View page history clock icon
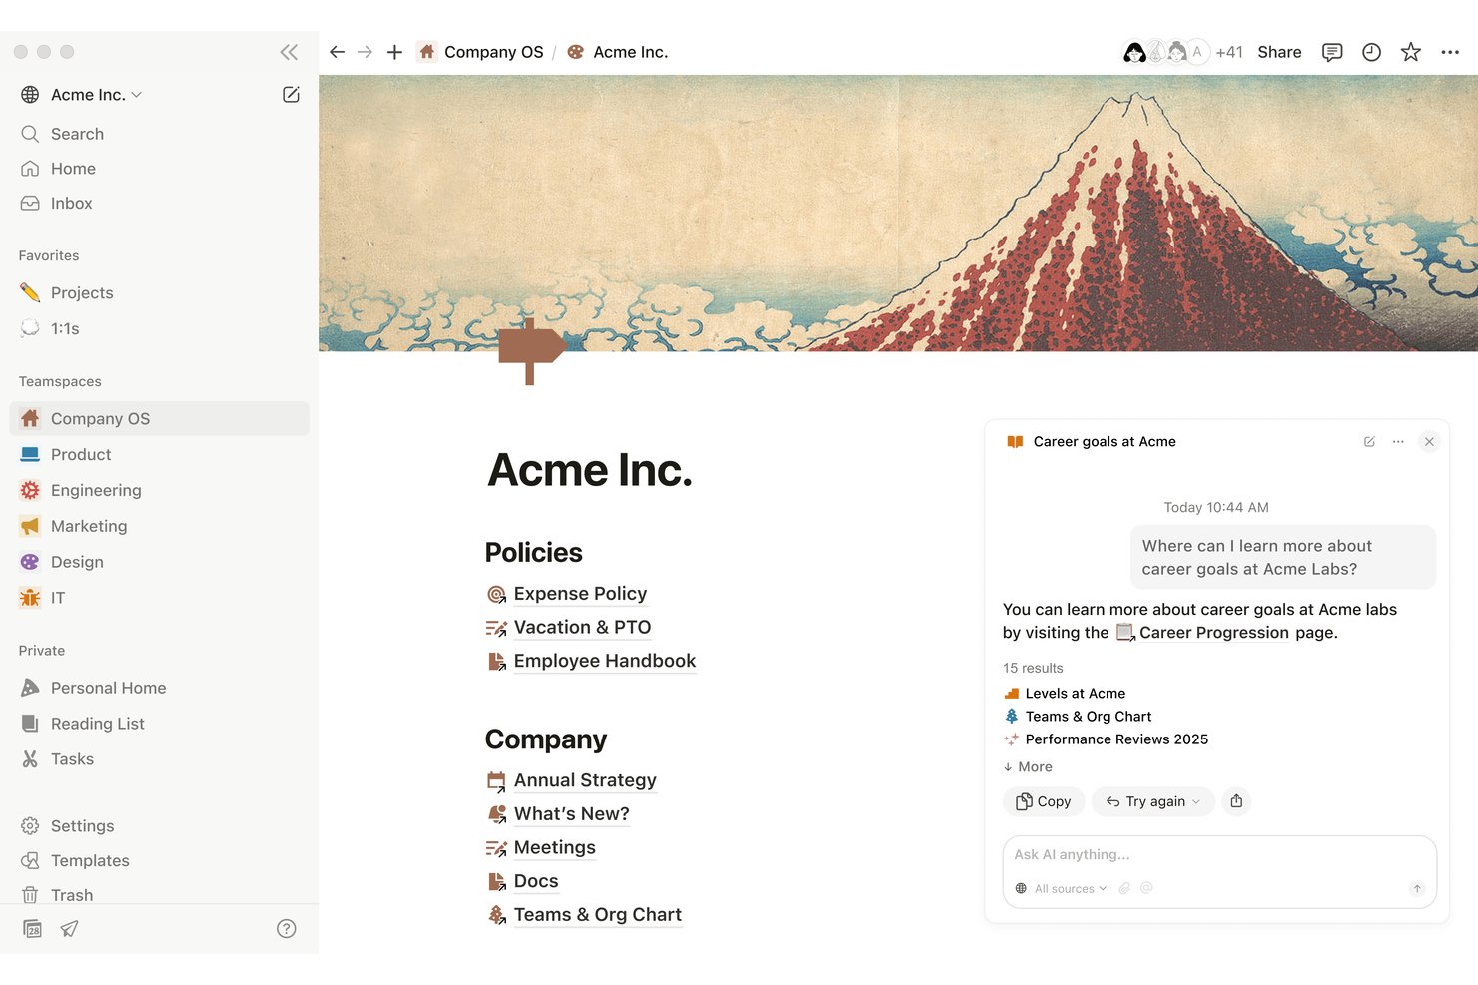This screenshot has height=985, width=1478. coord(1371,52)
